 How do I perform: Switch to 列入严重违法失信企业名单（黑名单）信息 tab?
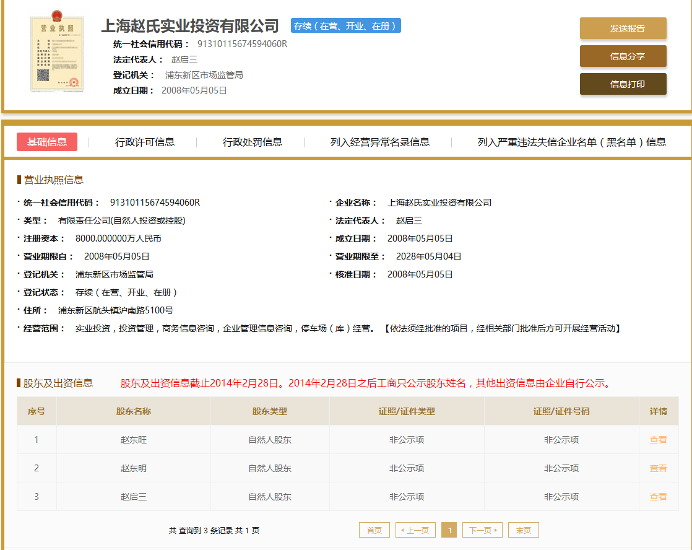[571, 142]
